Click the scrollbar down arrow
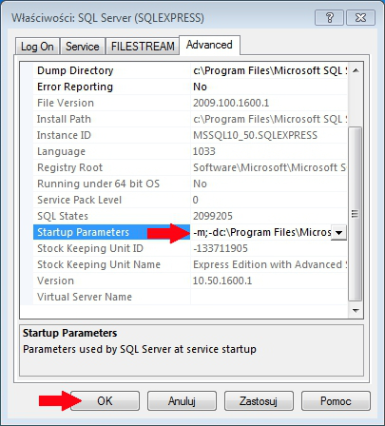Image resolution: width=385 pixels, height=426 pixels. [356, 310]
